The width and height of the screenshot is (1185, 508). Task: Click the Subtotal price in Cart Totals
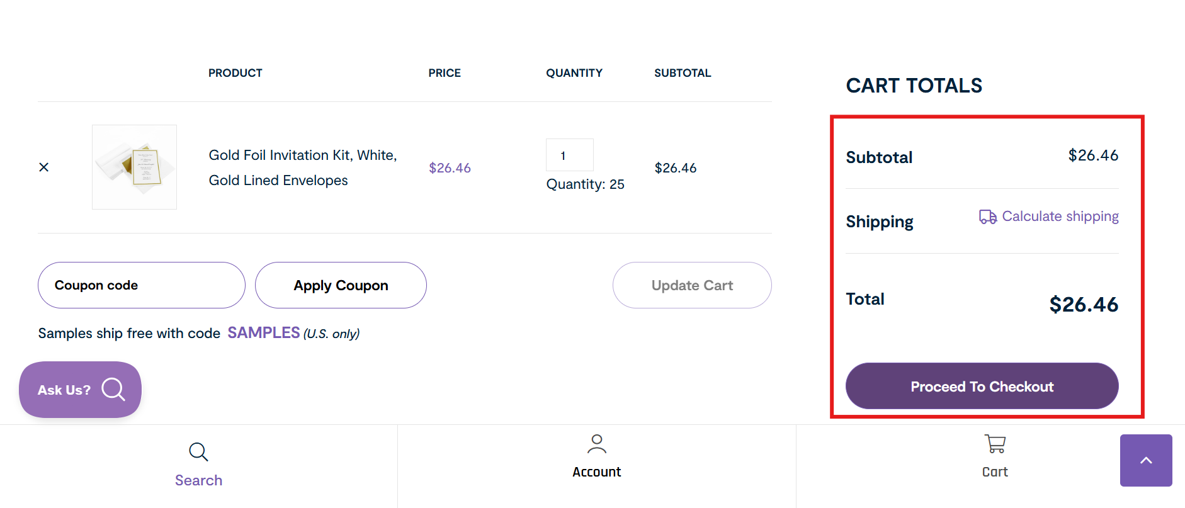click(1093, 155)
